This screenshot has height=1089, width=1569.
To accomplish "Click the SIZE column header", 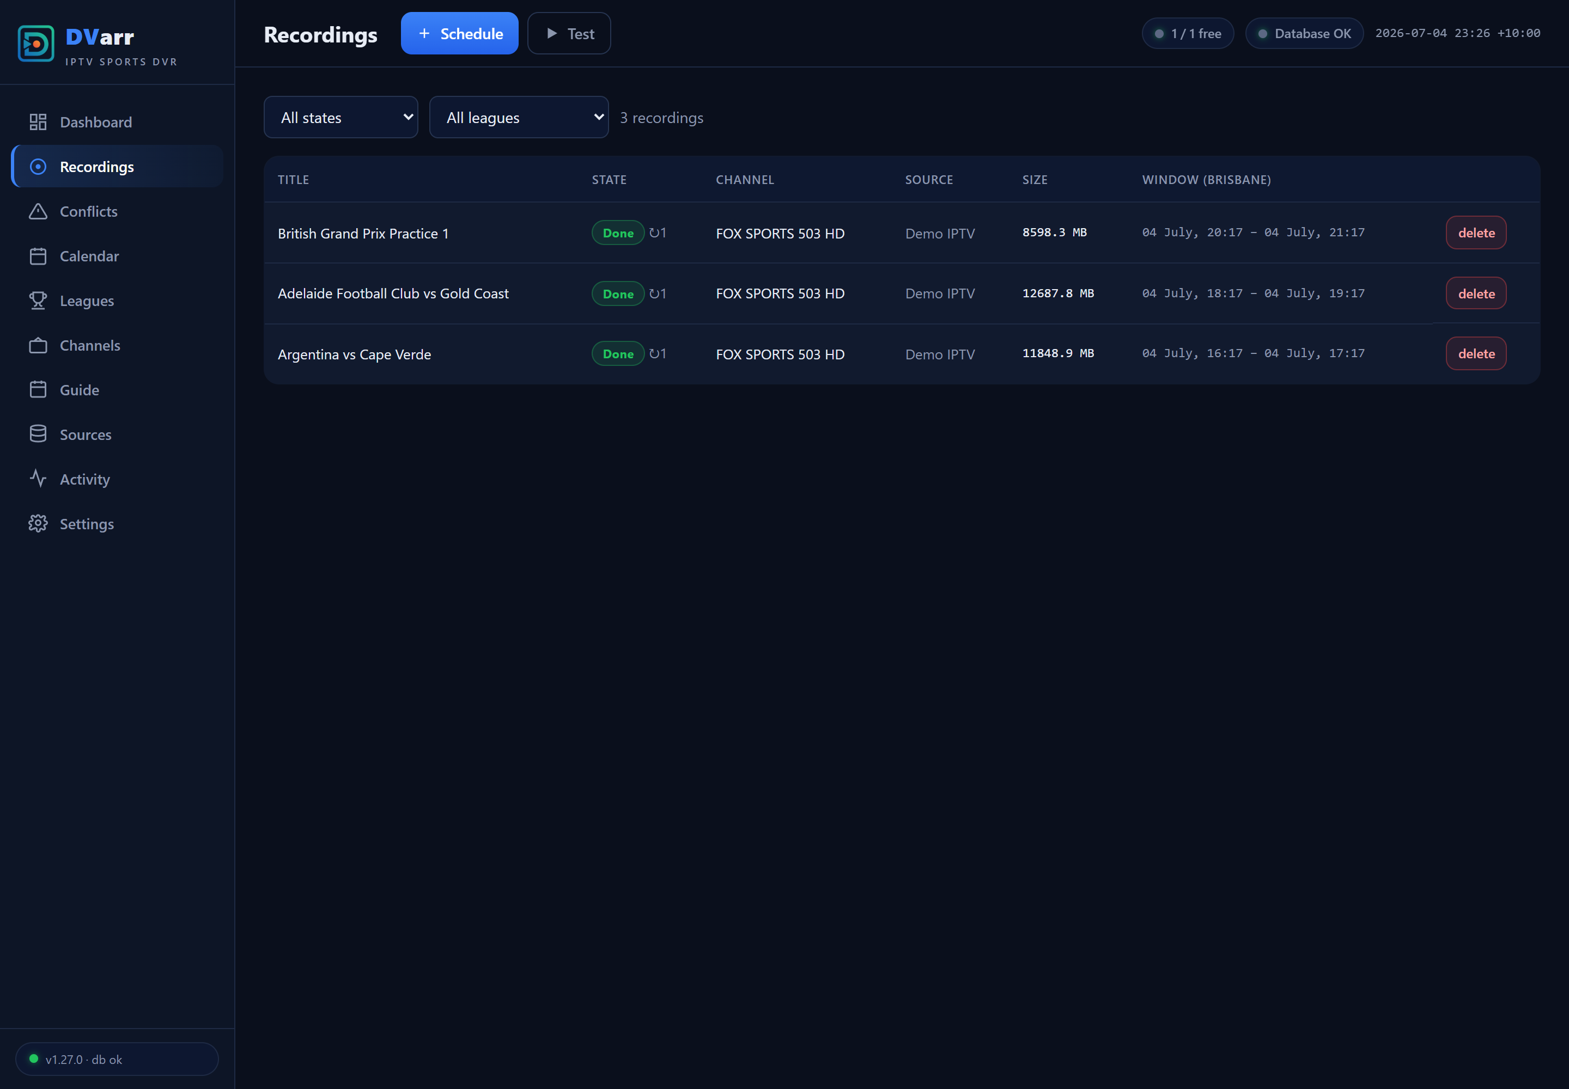I will pos(1035,180).
